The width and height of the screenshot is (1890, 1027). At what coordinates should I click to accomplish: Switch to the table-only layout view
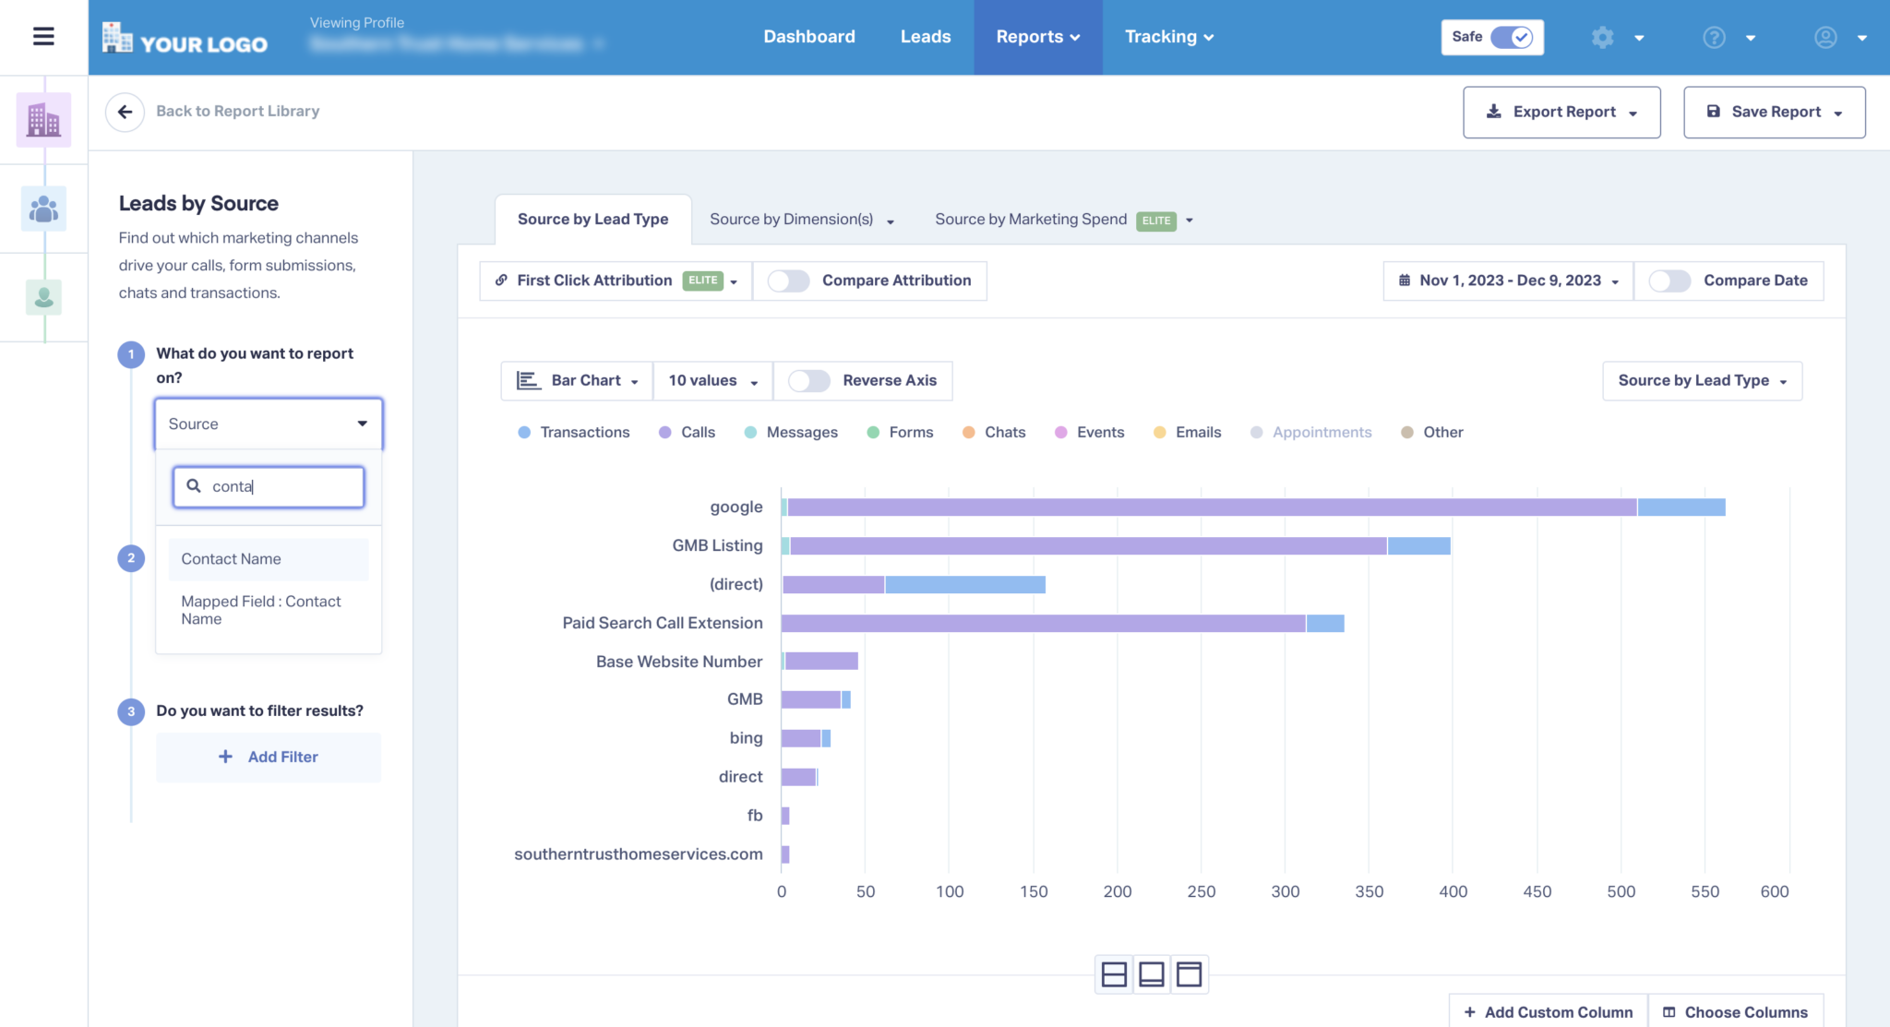point(1190,974)
